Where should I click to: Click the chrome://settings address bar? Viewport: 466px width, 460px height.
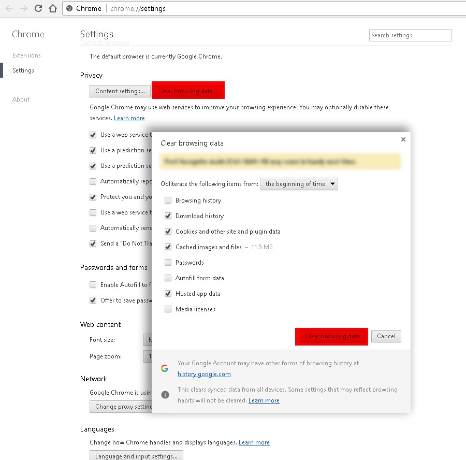(265, 8)
